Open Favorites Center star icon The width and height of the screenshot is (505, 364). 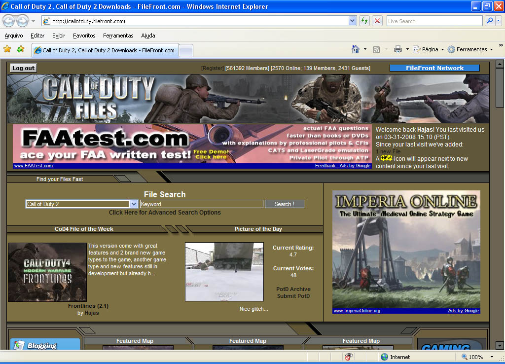(x=7, y=49)
